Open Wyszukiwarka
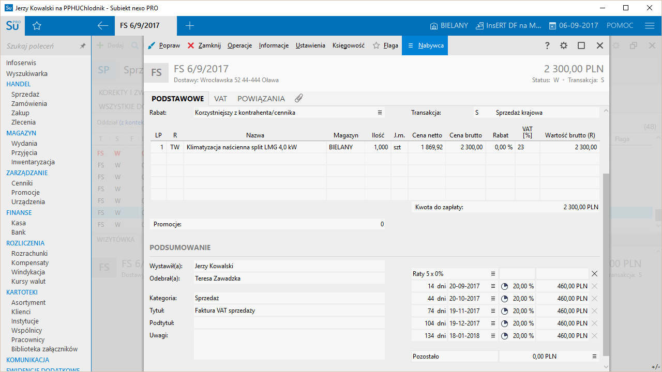The width and height of the screenshot is (662, 372). point(27,74)
